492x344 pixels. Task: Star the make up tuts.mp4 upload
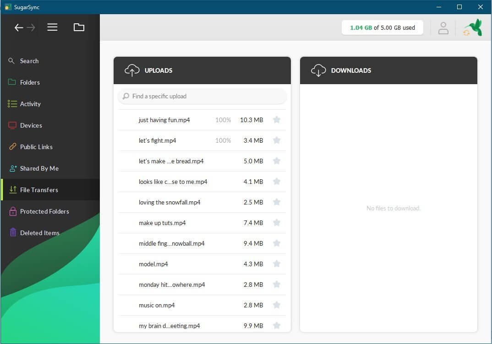click(276, 222)
